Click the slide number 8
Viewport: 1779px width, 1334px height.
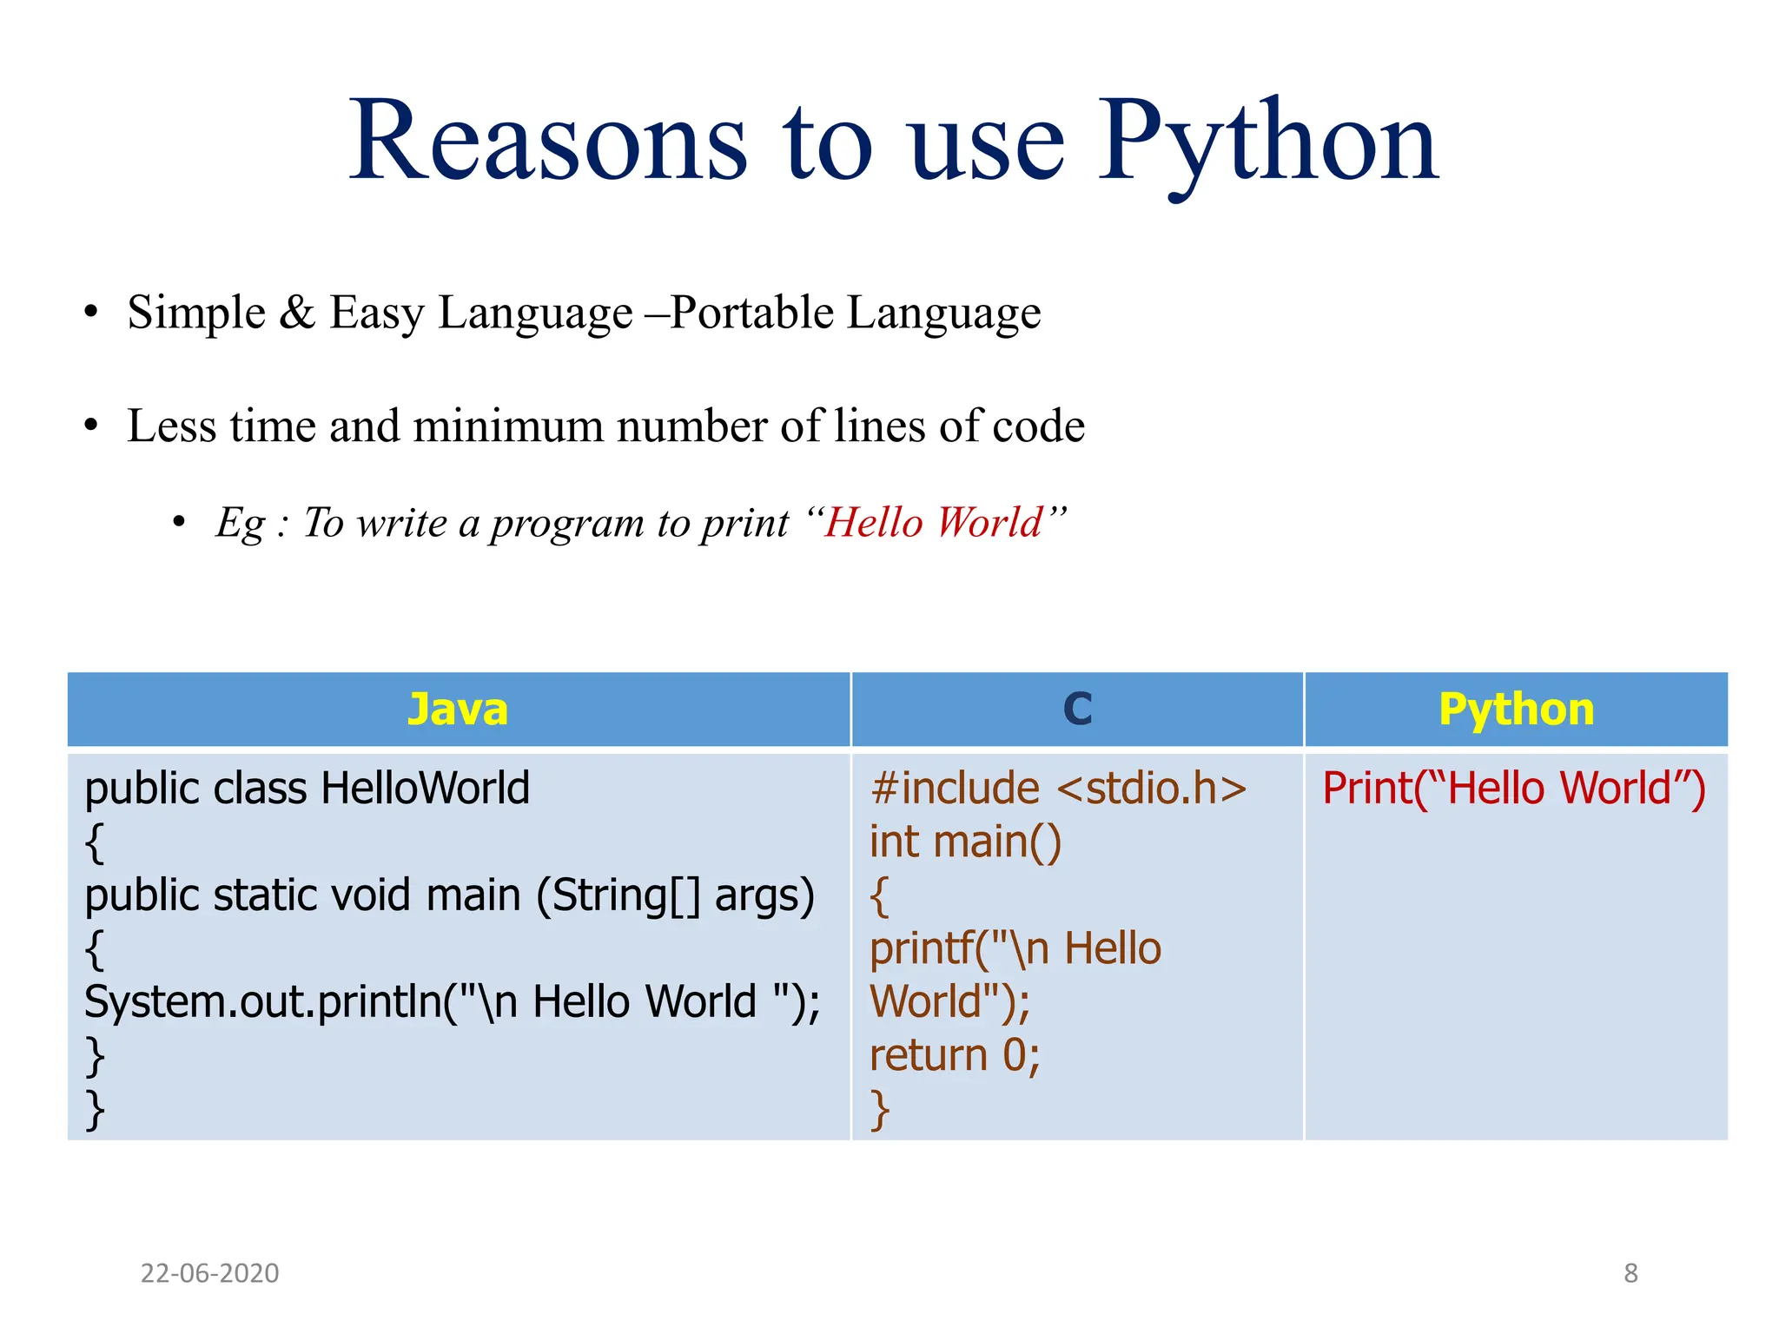tap(1630, 1273)
